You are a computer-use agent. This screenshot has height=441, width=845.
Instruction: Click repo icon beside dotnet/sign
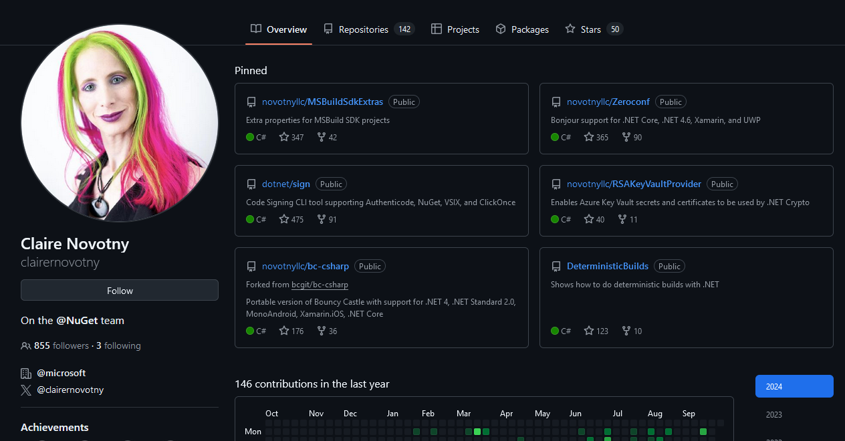point(251,184)
